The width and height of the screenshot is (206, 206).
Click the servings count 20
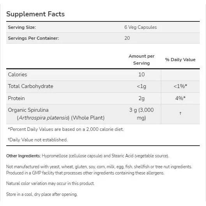[127, 38]
